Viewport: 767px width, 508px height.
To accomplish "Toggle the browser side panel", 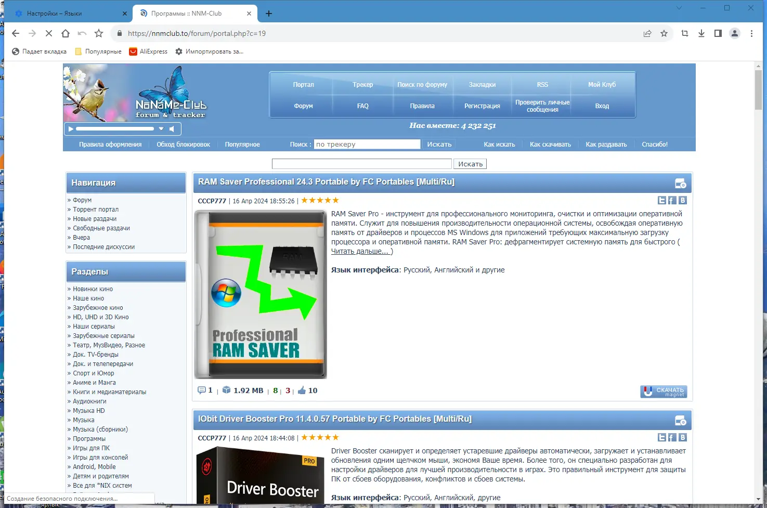I will point(718,33).
